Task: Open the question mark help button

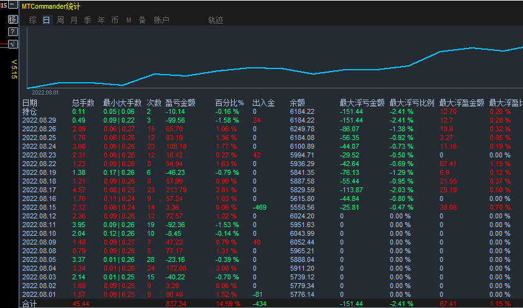Action: (12, 32)
